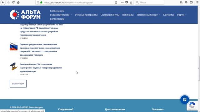The image size is (200, 112).
Task: Open footer 'Сведения об' heading link
Action: coord(66,109)
